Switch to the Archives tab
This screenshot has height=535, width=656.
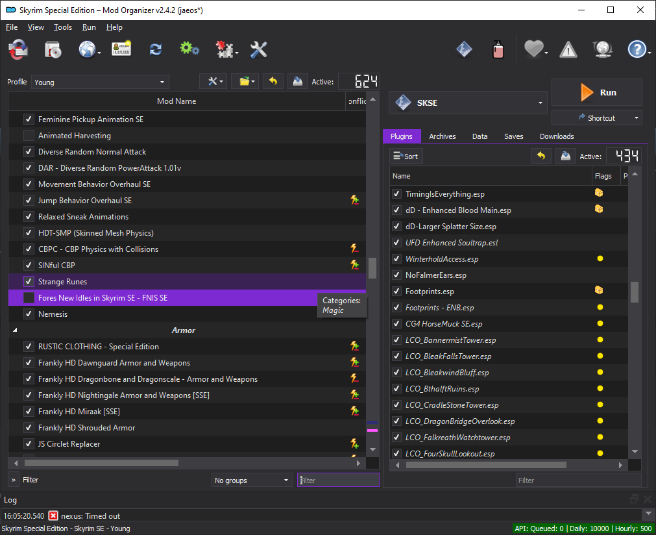point(443,136)
